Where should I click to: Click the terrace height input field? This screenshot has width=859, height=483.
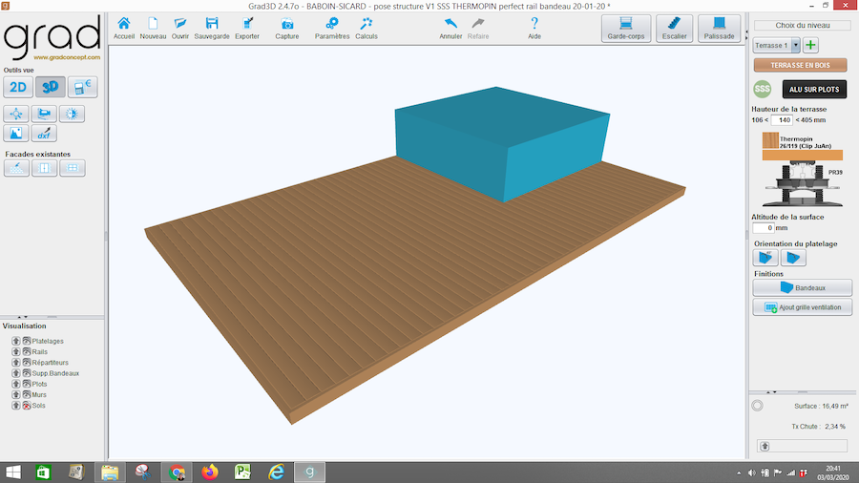pyautogui.click(x=783, y=120)
